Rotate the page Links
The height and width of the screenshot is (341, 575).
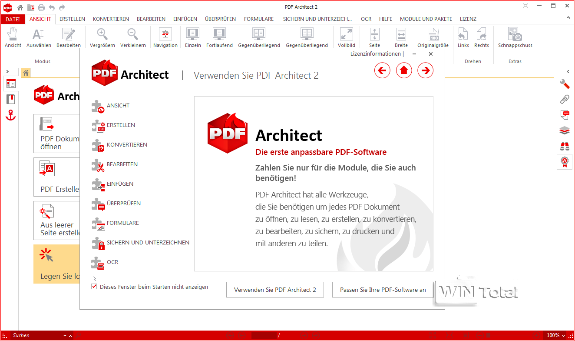coord(463,37)
